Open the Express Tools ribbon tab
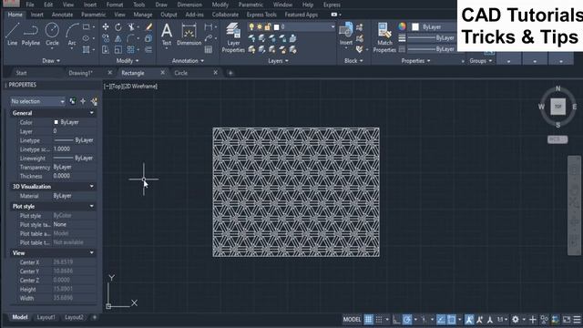This screenshot has height=328, width=583. click(261, 15)
